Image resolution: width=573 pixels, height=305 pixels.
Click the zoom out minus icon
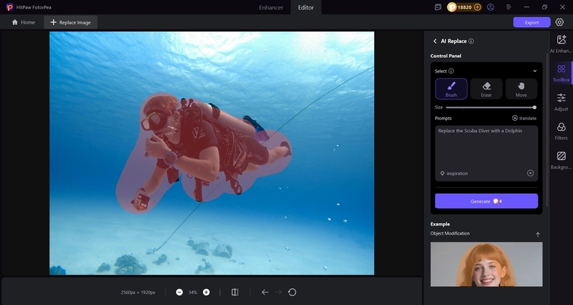[179, 292]
